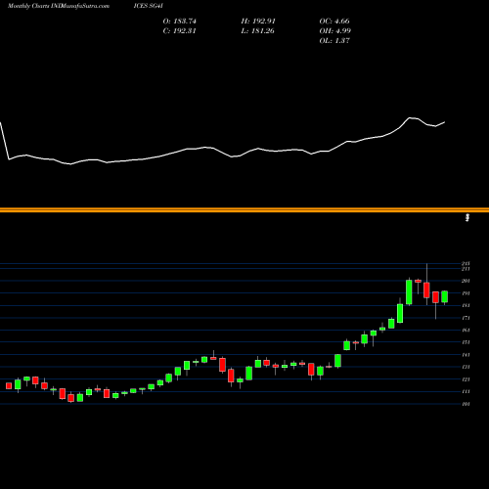Click the 215 price axis label
This screenshot has width=489, height=489.
pos(466,263)
